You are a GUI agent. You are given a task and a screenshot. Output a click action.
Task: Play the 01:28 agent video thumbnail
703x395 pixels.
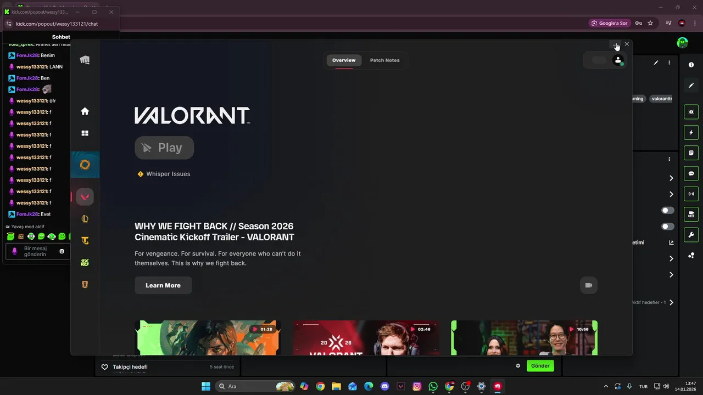point(208,337)
